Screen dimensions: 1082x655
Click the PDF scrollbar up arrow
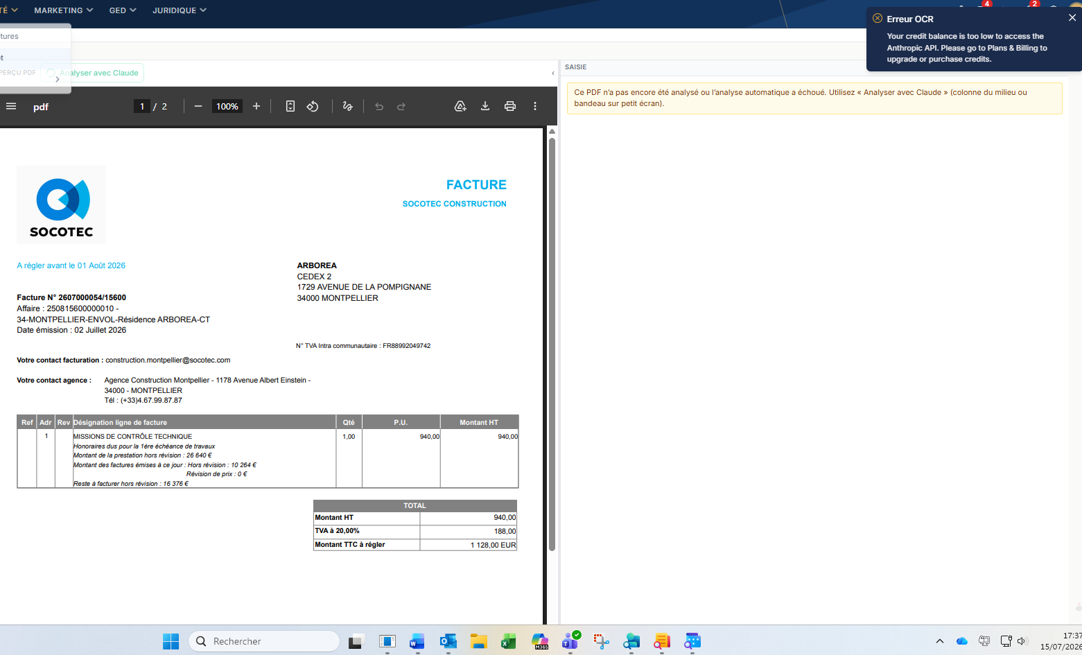coord(552,131)
